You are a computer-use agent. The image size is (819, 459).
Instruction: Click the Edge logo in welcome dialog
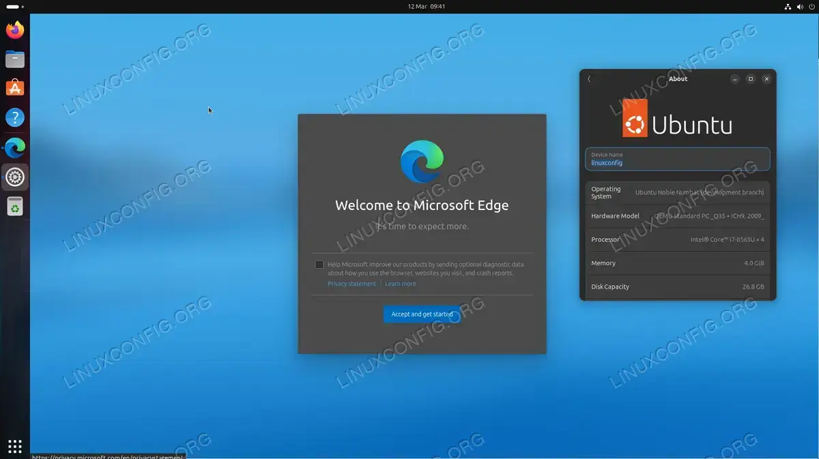pos(422,161)
